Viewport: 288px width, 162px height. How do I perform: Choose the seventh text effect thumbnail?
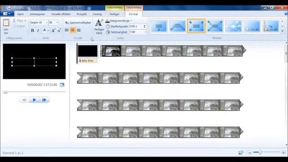271,26
